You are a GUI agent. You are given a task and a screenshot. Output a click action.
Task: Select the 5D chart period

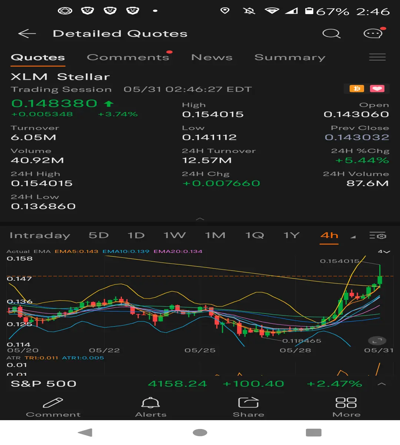99,235
